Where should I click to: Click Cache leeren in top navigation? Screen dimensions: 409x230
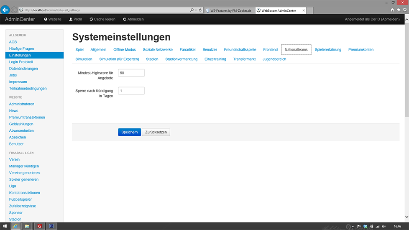pyautogui.click(x=102, y=19)
